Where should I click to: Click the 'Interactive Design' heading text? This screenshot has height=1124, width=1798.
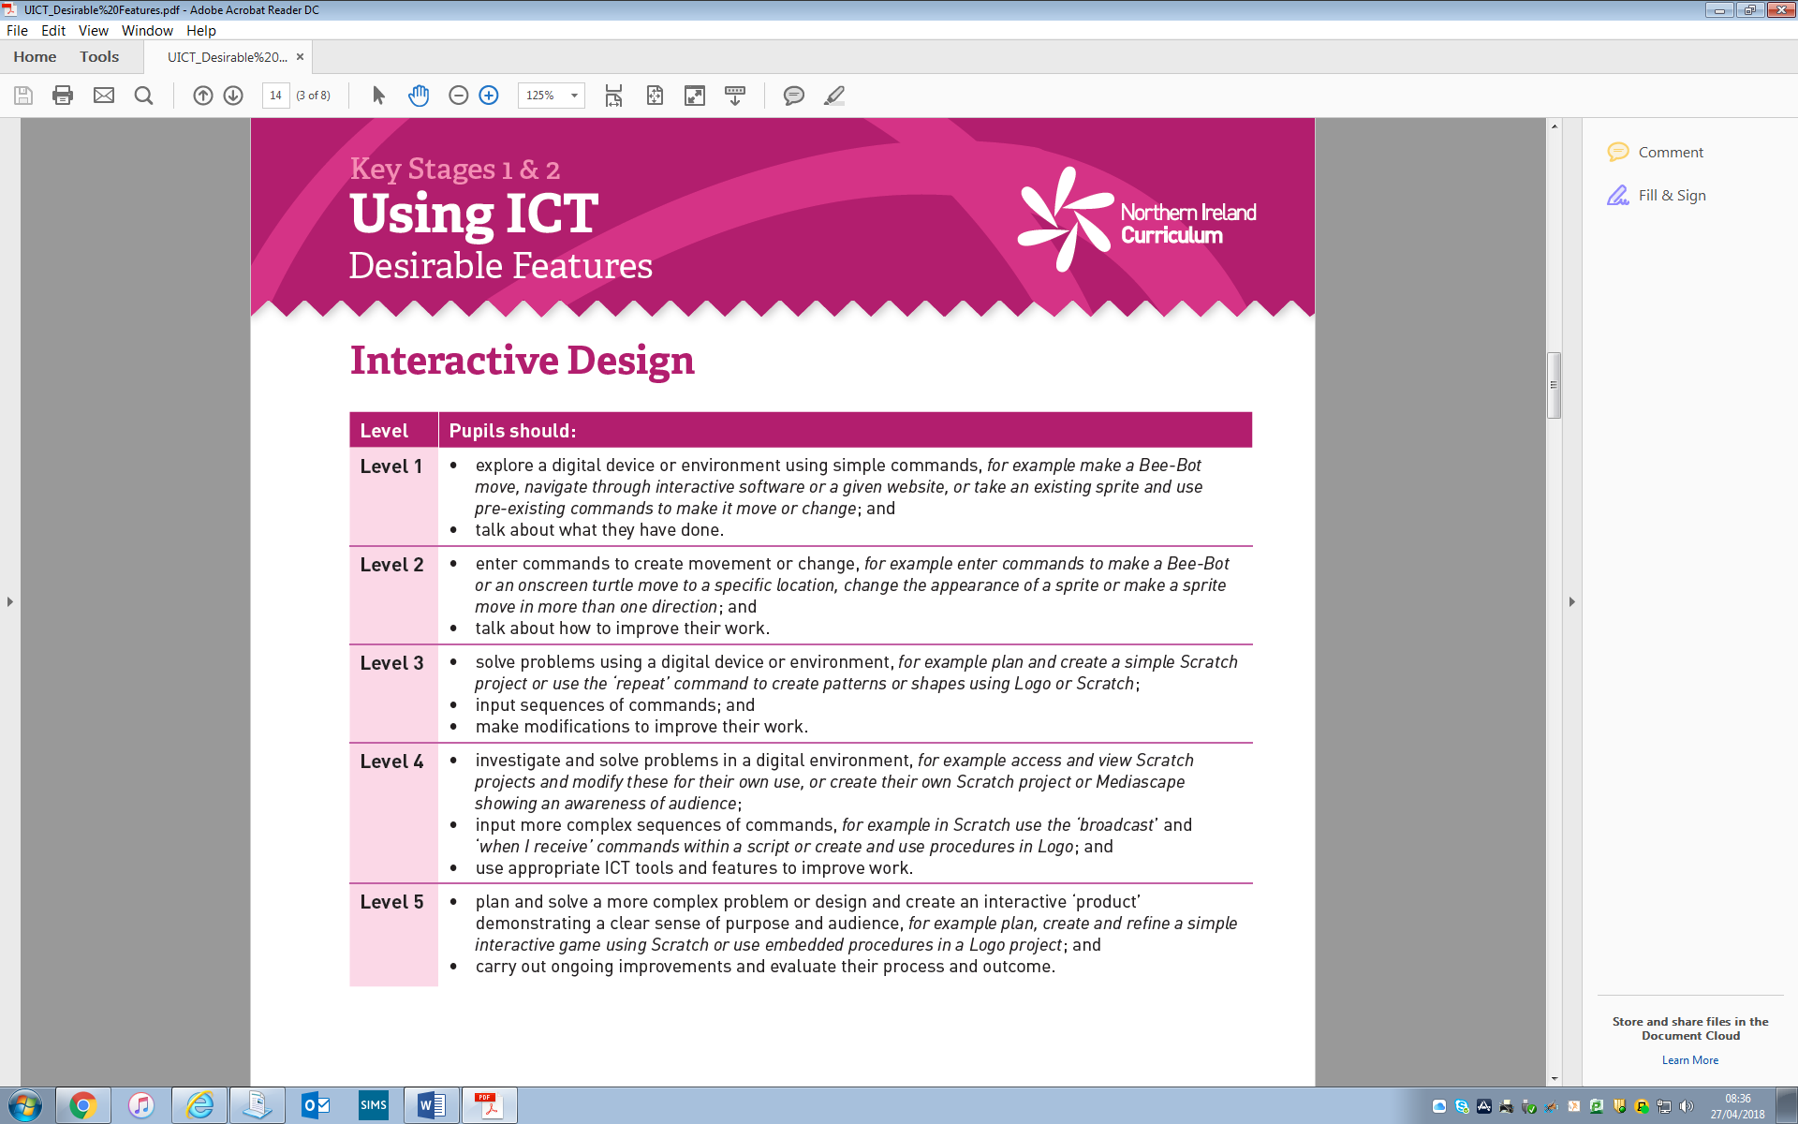(x=523, y=362)
